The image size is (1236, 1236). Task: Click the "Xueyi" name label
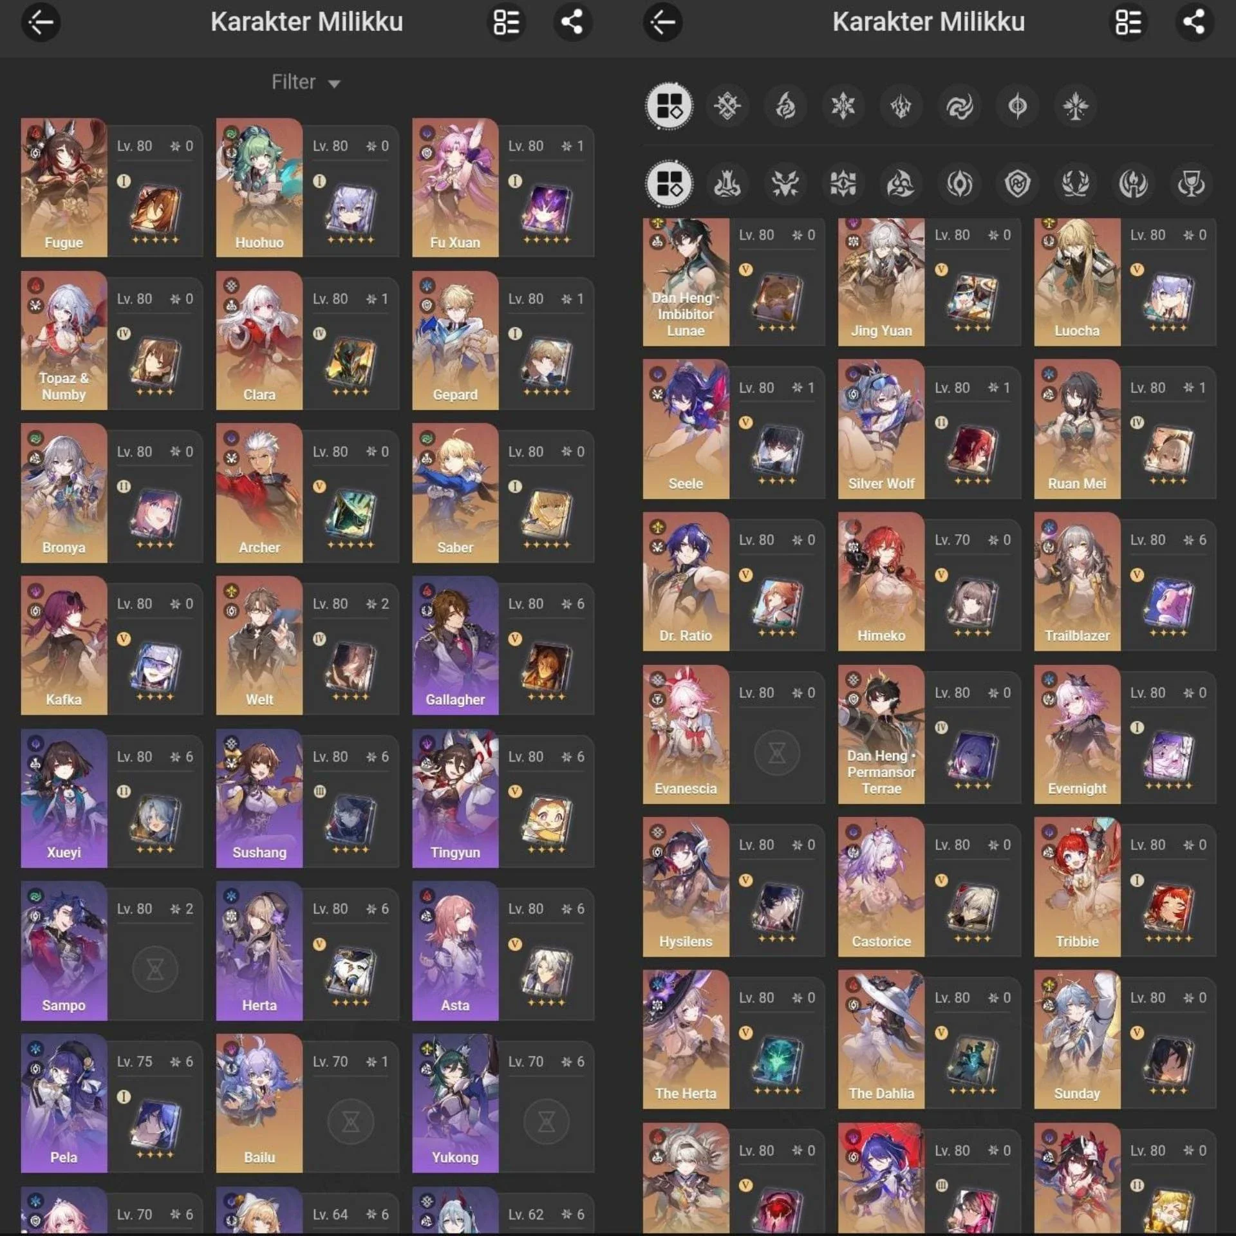pos(64,852)
